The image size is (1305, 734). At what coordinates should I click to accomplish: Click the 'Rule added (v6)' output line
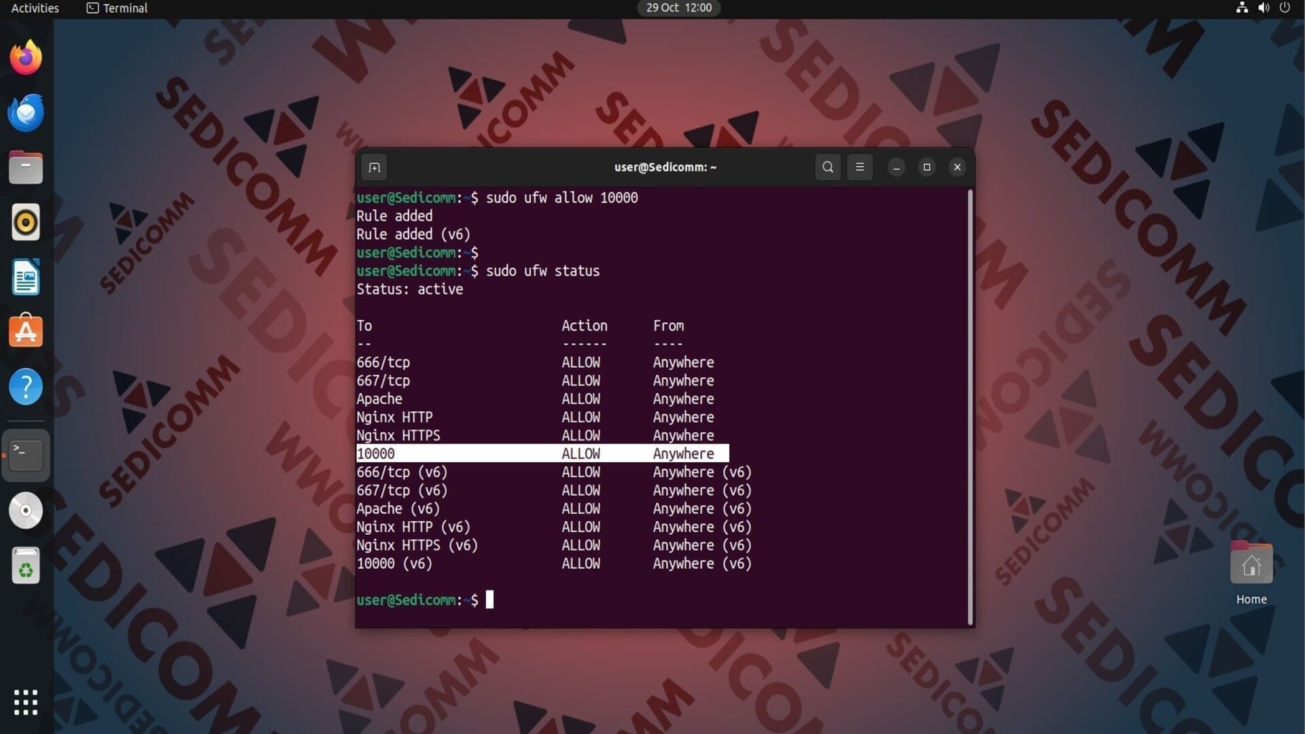pyautogui.click(x=413, y=234)
